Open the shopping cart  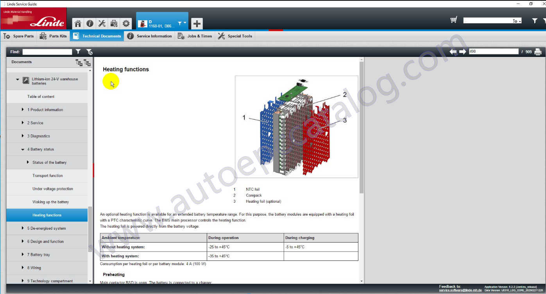pos(454,20)
